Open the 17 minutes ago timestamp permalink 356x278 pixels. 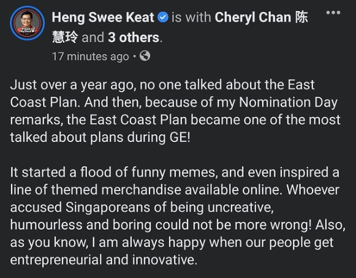90,56
